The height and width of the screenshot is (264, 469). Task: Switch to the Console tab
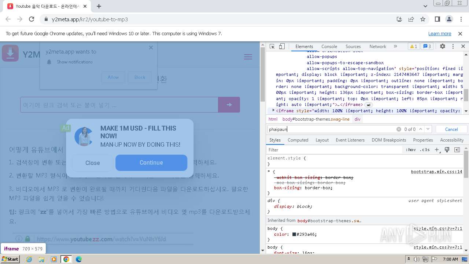[329, 47]
